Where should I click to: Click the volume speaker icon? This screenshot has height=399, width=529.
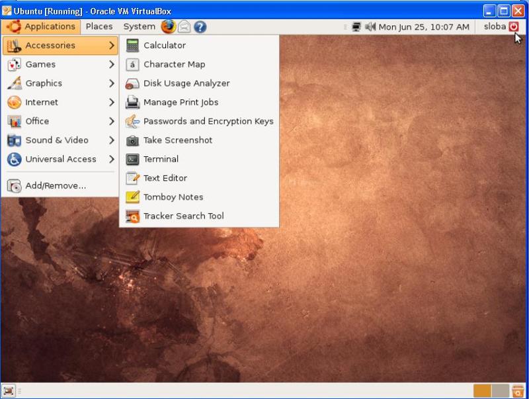pyautogui.click(x=370, y=26)
